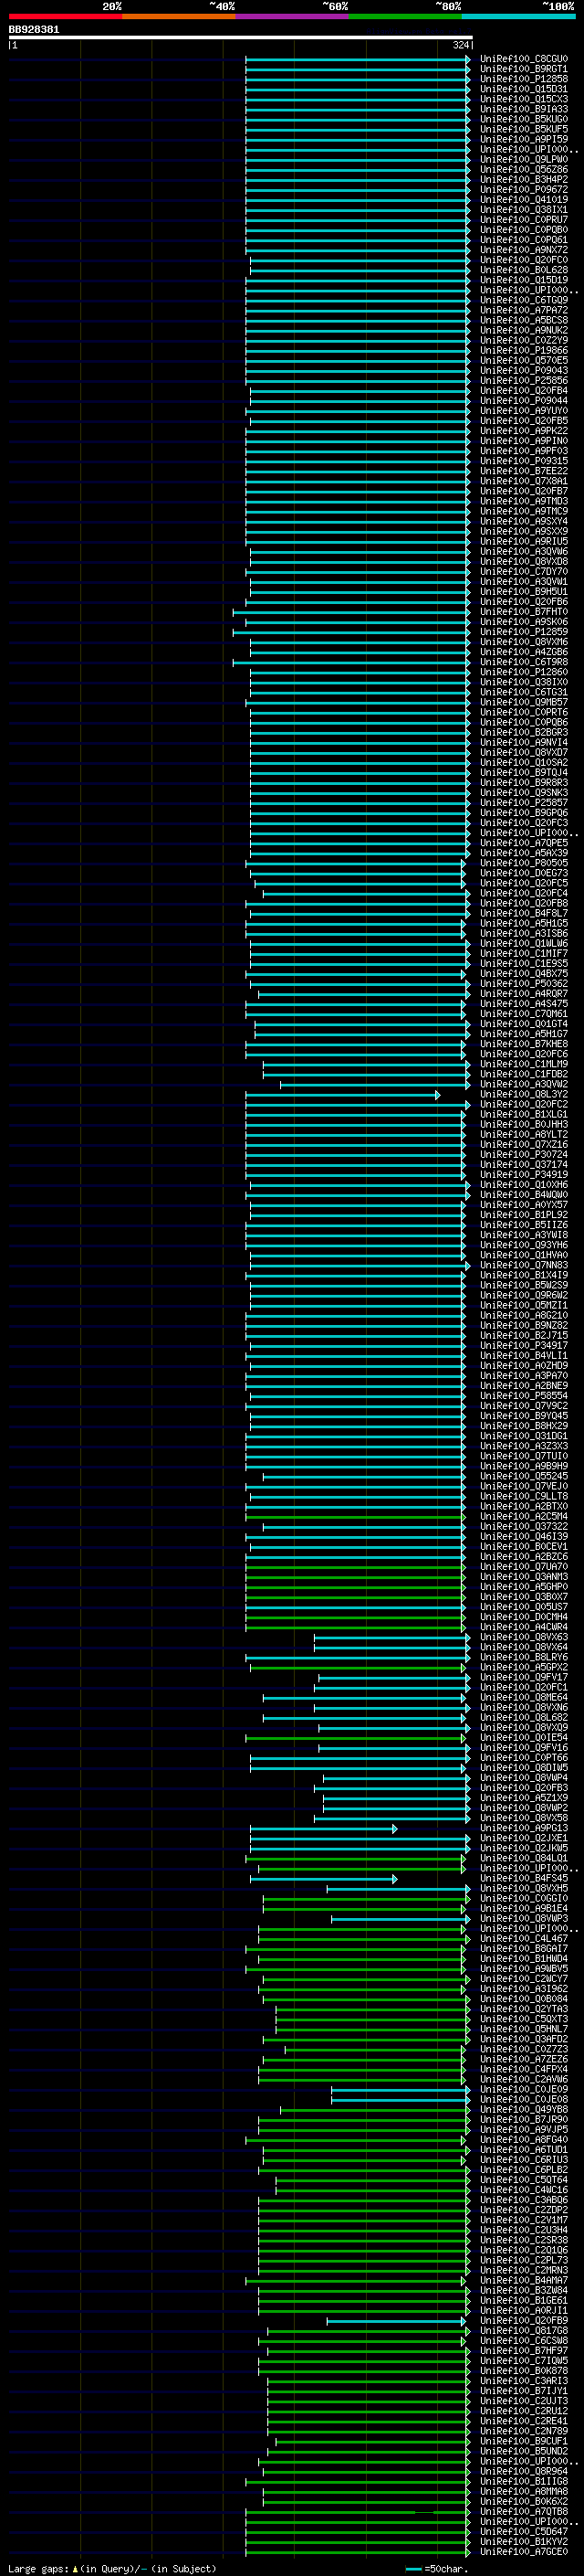
Task: Select the UniRef100_P50362 label
Action: [x=523, y=983]
